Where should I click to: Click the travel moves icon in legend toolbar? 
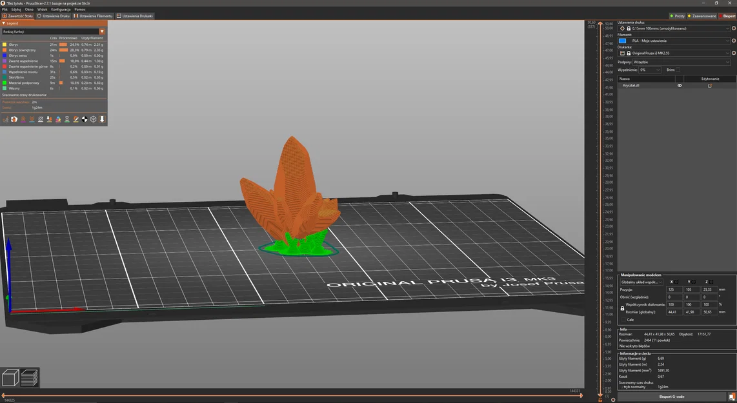pyautogui.click(x=5, y=119)
